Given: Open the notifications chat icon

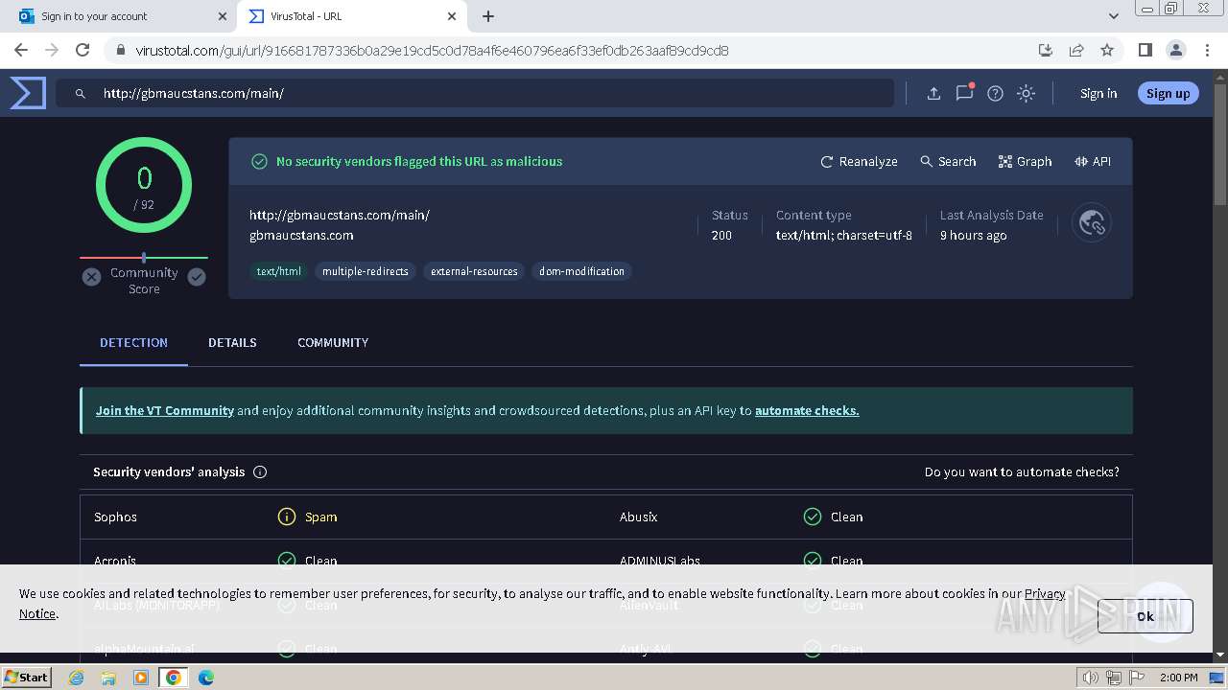Looking at the screenshot, I should pos(964,93).
